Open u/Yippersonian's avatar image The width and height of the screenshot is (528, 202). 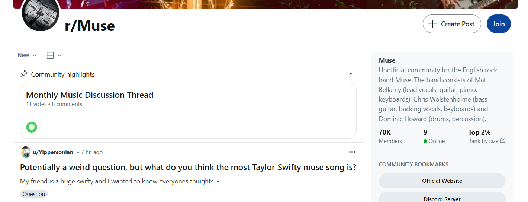click(26, 152)
